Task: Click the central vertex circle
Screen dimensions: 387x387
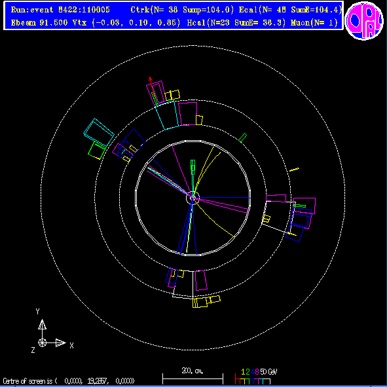Action: coord(193,198)
